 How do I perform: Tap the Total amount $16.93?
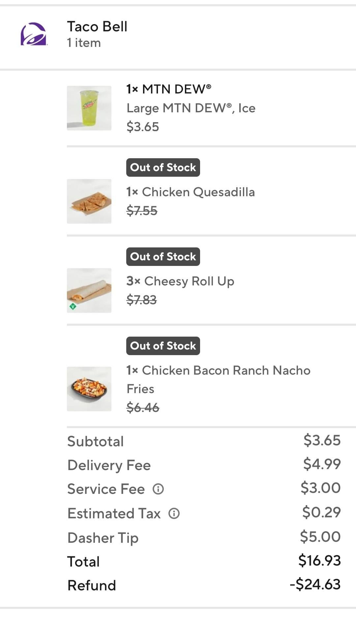pos(319,560)
